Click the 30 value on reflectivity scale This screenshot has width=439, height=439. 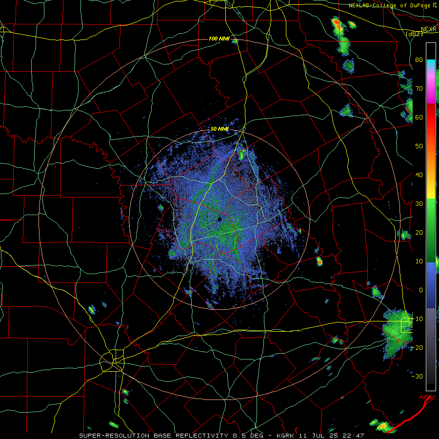[x=419, y=203]
